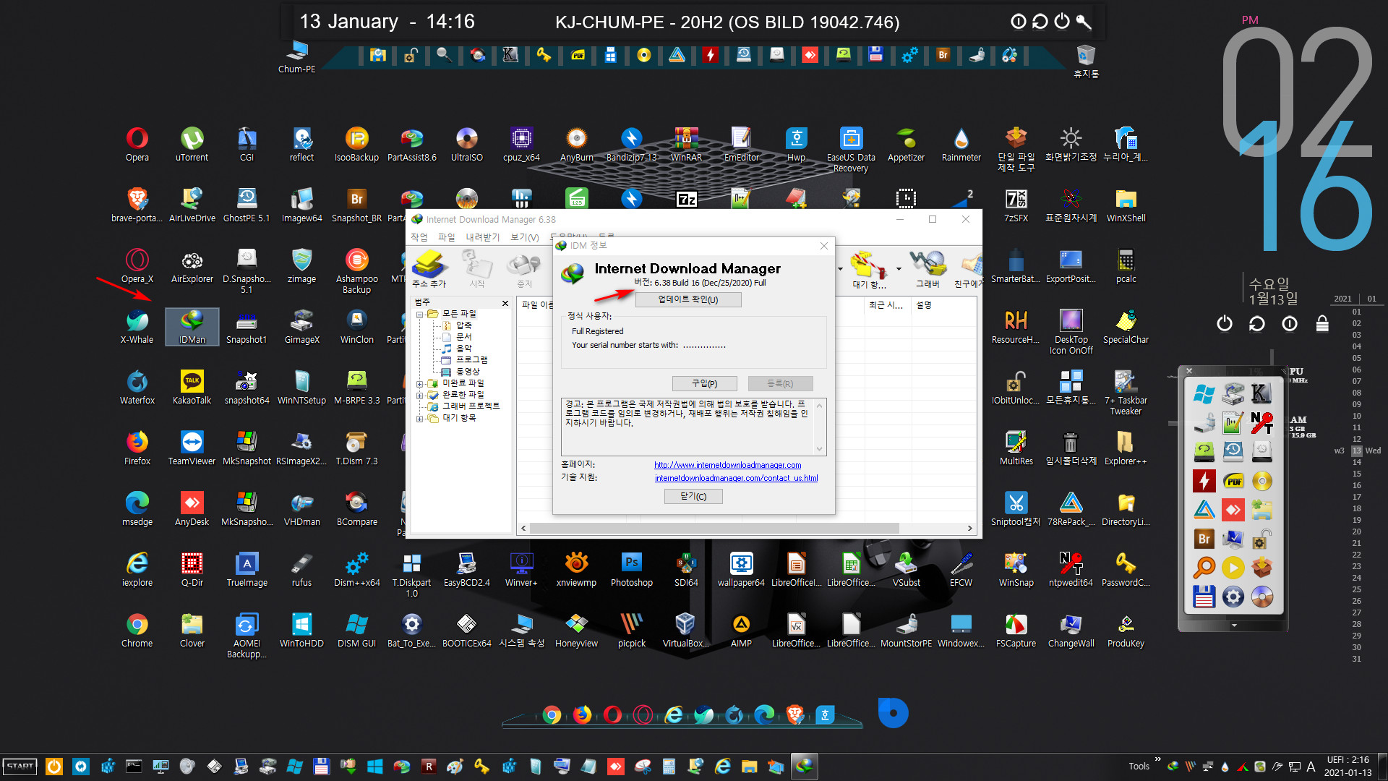
Task: Open the VirtualBox desktop icon
Action: [x=686, y=631]
